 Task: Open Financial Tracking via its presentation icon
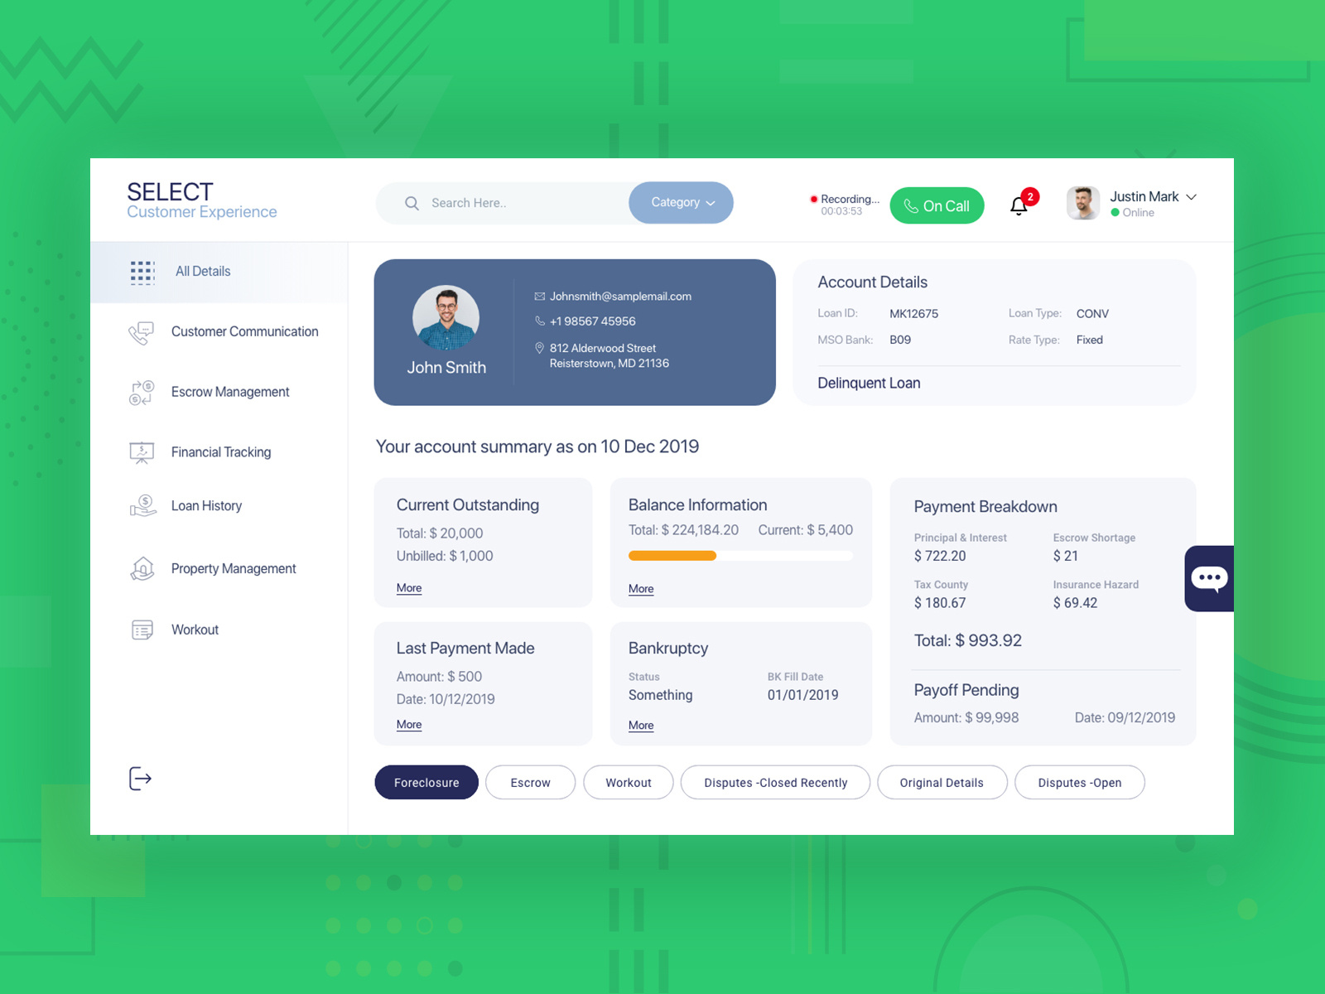[x=142, y=451]
